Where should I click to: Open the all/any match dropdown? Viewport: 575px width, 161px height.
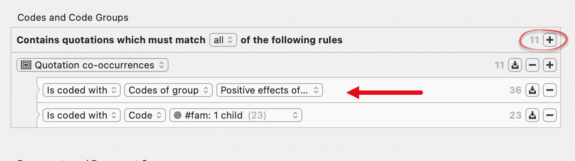point(223,40)
